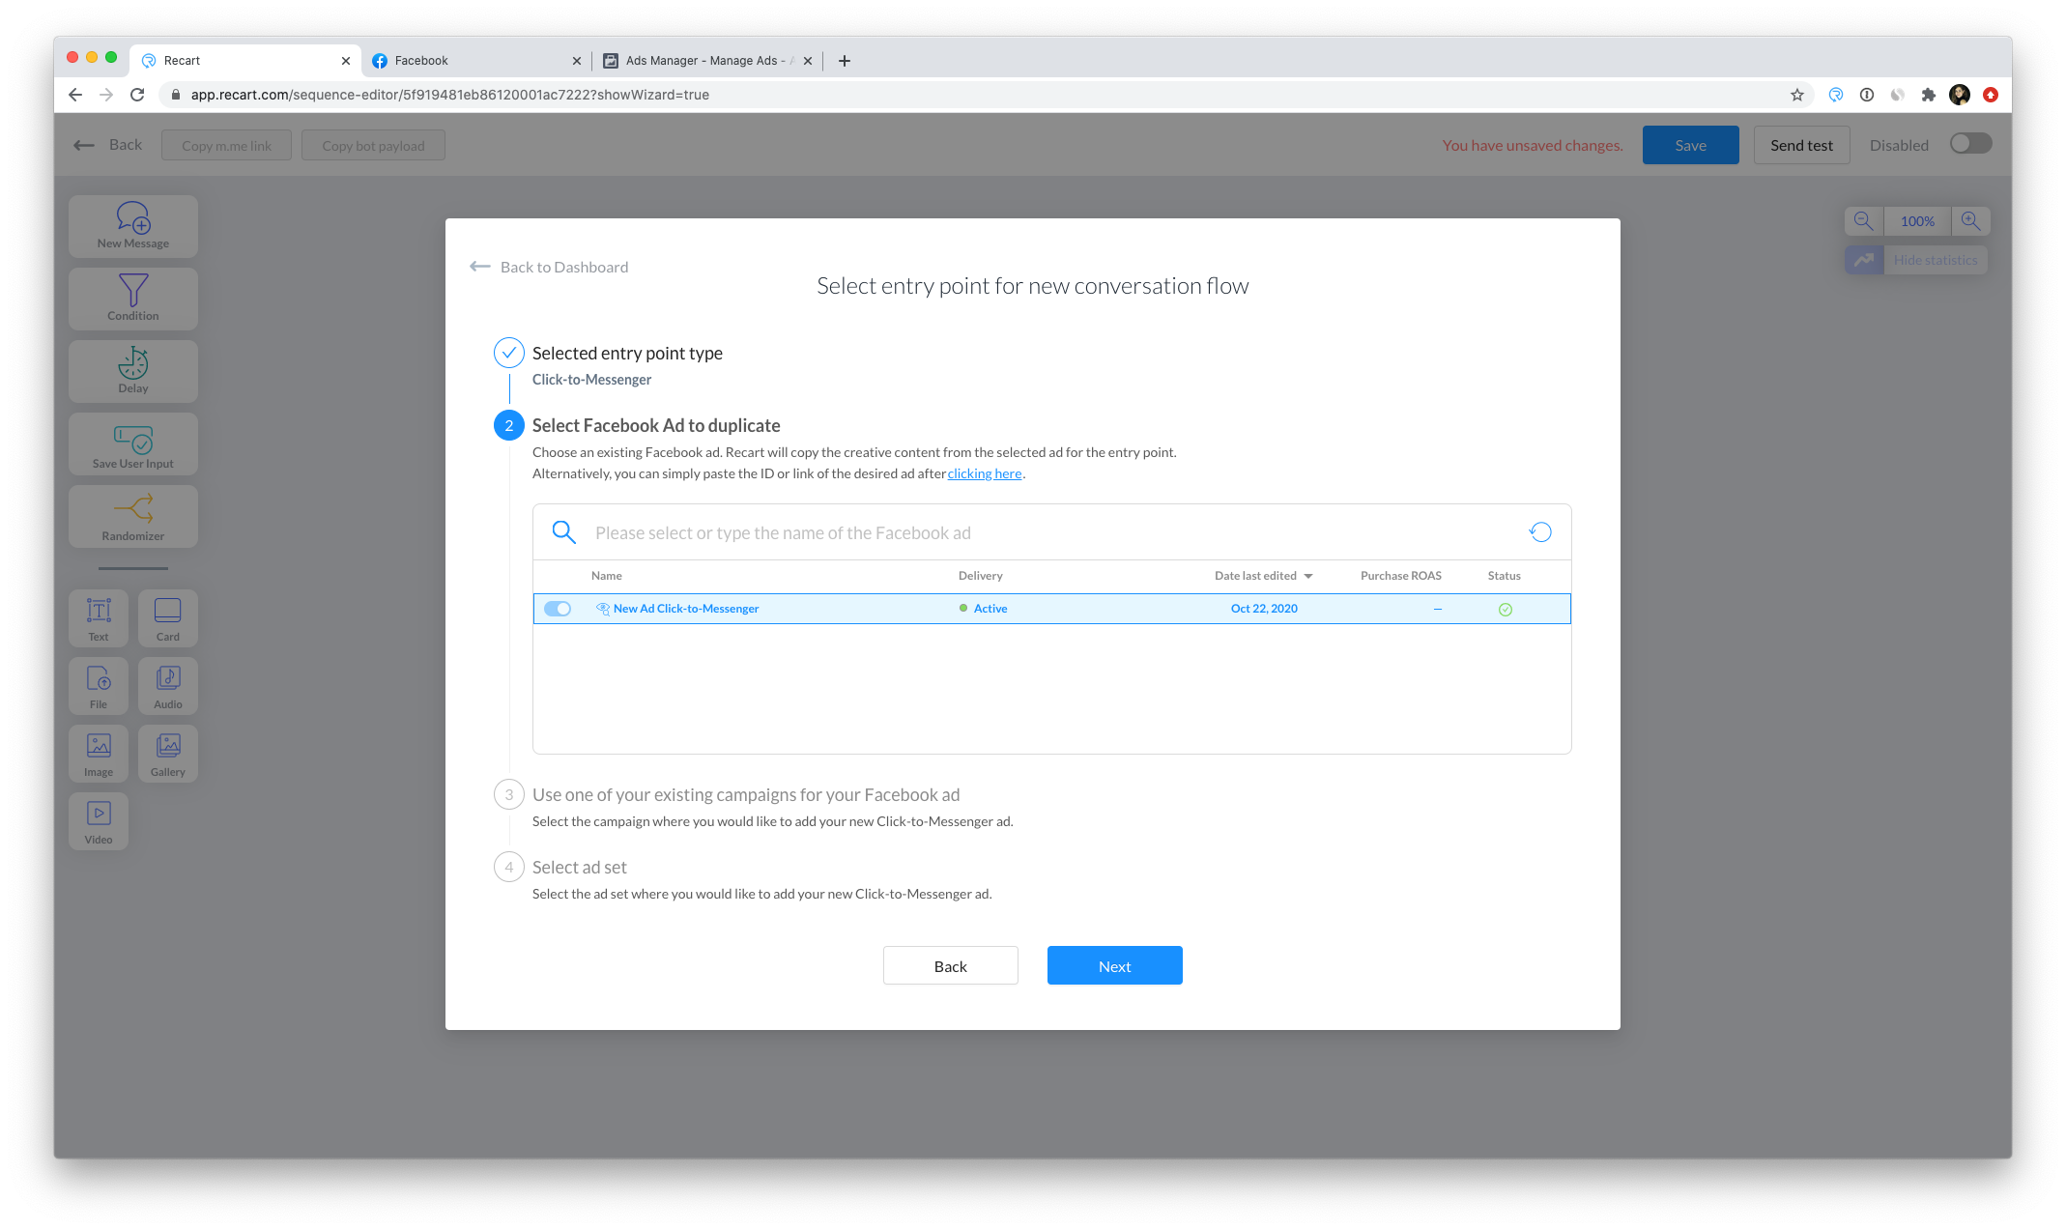This screenshot has width=2066, height=1230.
Task: Click the wizard Back button
Action: (x=950, y=965)
